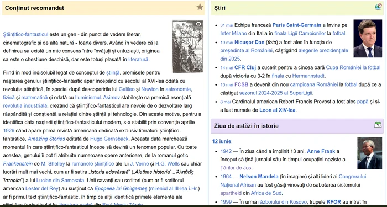Follow the Țărilor de Jos link
This screenshot has height=207, width=387.
236,168
